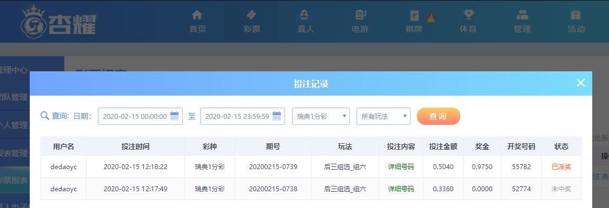
Task: Click the trophy icon above 体育
Action: pyautogui.click(x=468, y=15)
